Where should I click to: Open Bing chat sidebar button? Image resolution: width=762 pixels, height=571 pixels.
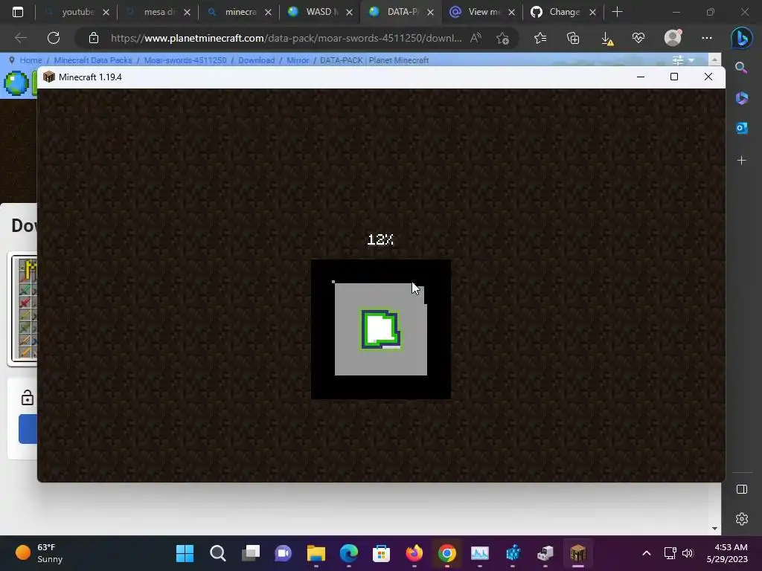(742, 38)
